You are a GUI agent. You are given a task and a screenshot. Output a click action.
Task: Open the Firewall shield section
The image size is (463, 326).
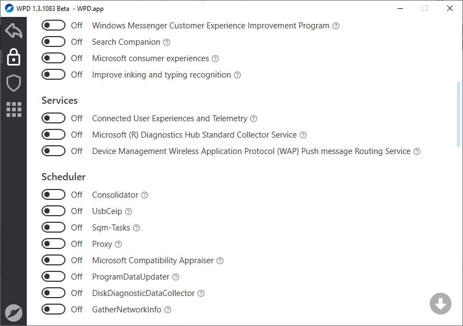coord(14,83)
